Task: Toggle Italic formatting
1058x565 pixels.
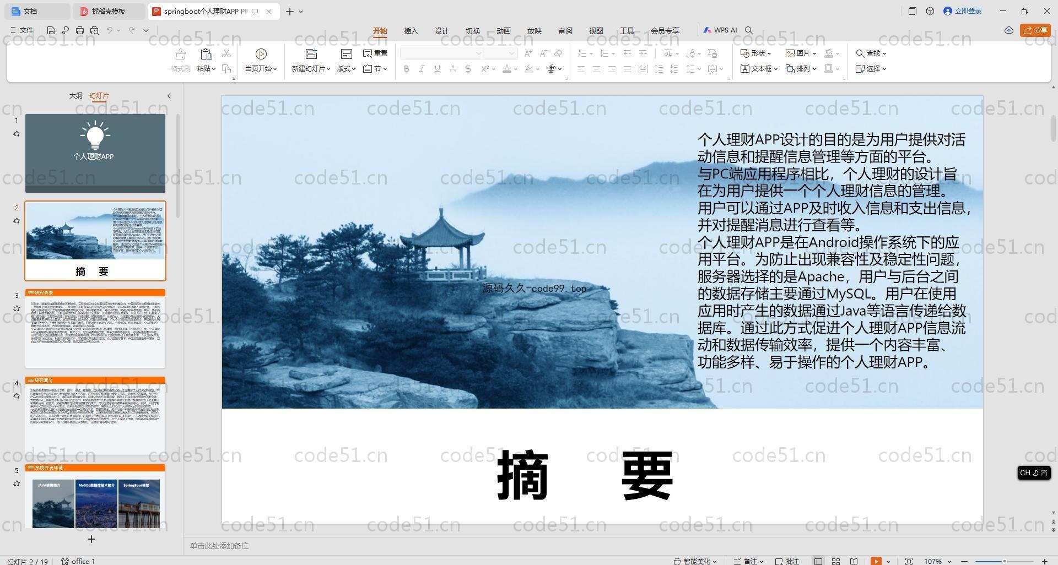Action: [422, 69]
